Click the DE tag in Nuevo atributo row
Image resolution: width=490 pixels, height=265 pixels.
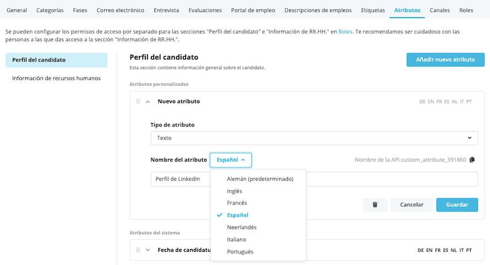(x=422, y=102)
